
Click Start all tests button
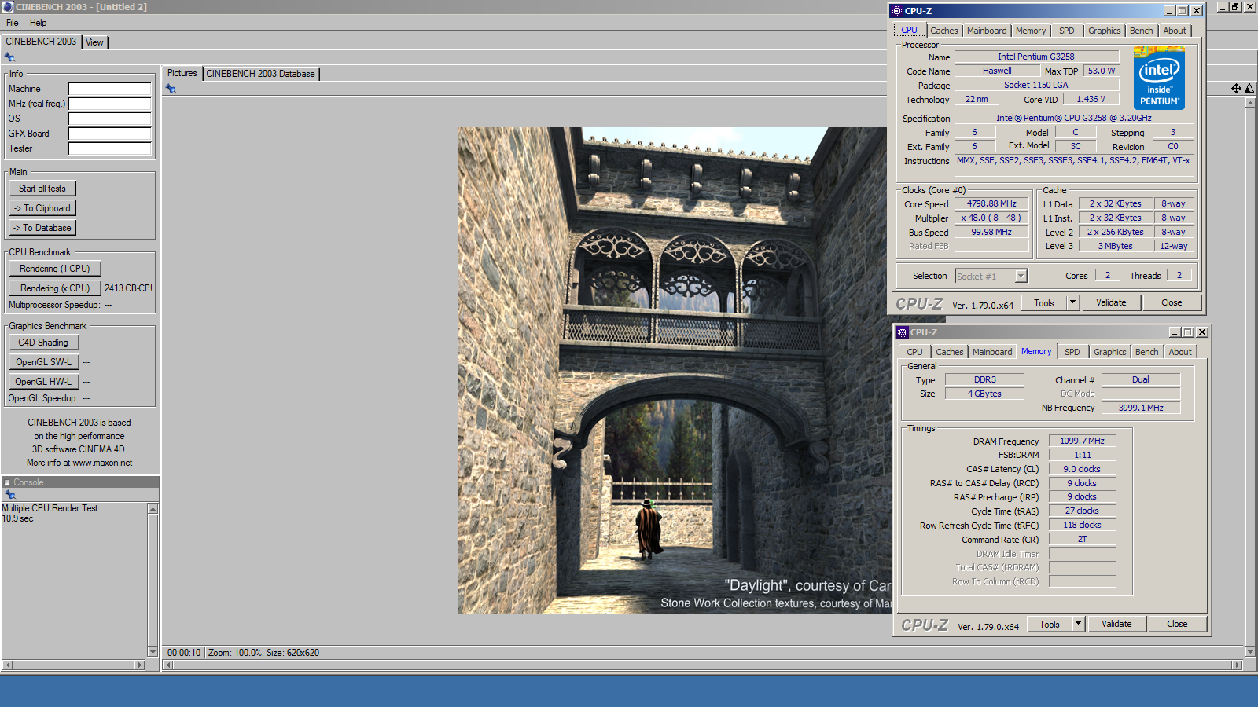(x=42, y=189)
